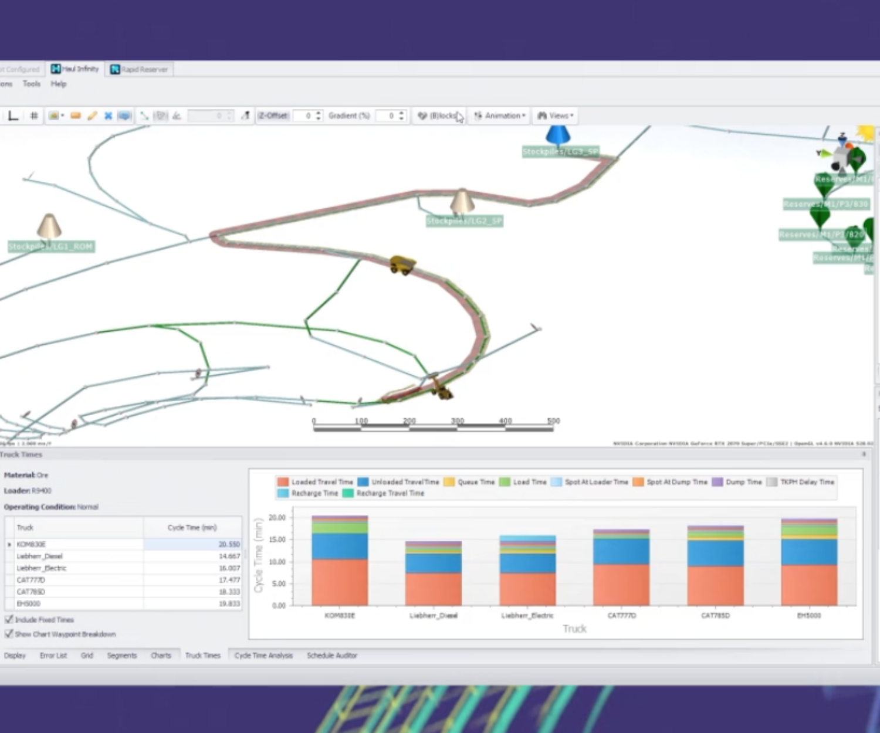Click Loaded Travel Time legend swatch
Image resolution: width=880 pixels, height=733 pixels.
[x=283, y=482]
